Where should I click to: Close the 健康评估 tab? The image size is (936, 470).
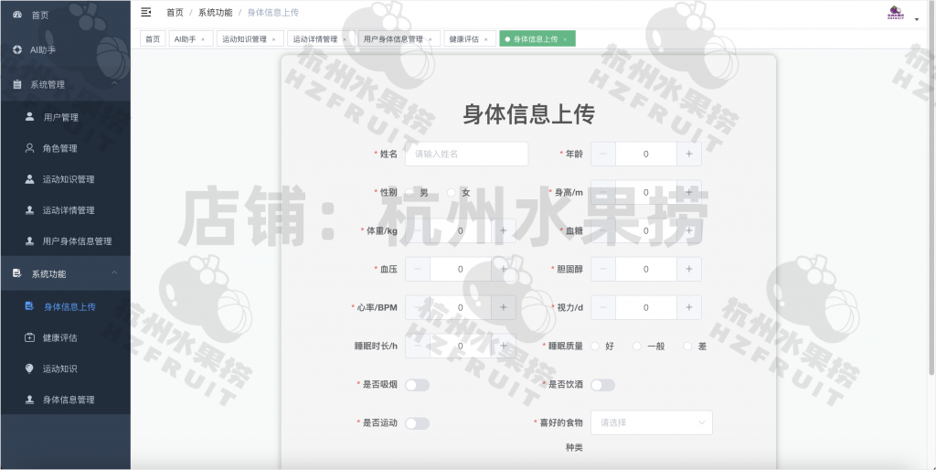(x=486, y=39)
